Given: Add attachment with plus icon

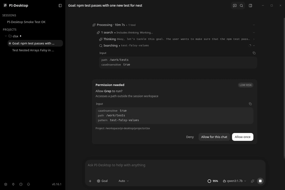Looking at the screenshot, I should coord(90,181).
